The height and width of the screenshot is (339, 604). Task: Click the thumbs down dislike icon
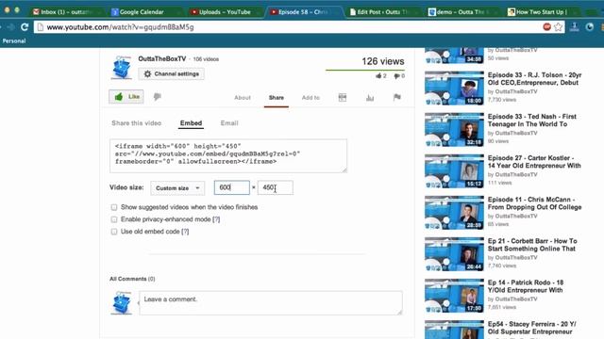(157, 96)
